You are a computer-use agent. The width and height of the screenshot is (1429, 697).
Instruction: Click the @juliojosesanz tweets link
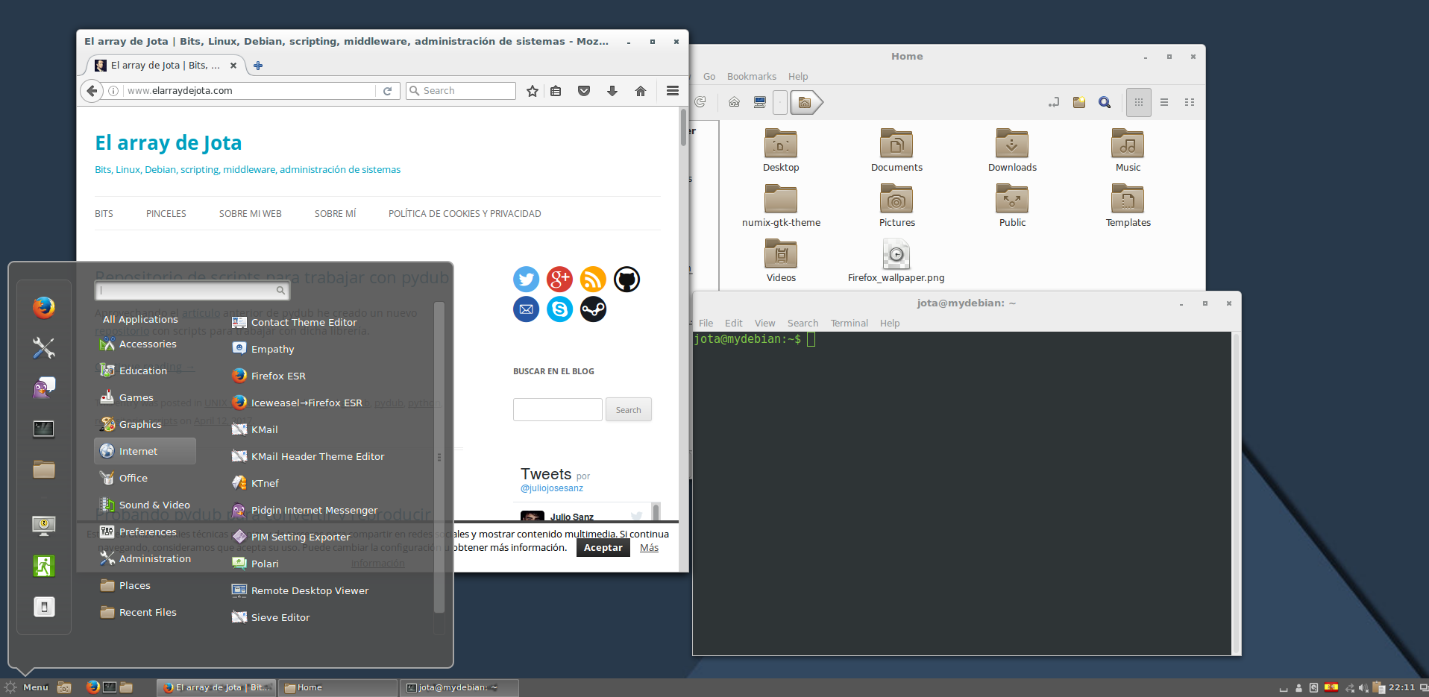(552, 488)
